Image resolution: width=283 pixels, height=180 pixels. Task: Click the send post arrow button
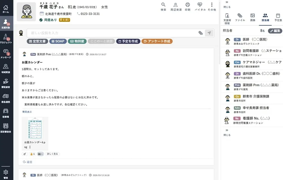coord(209,33)
